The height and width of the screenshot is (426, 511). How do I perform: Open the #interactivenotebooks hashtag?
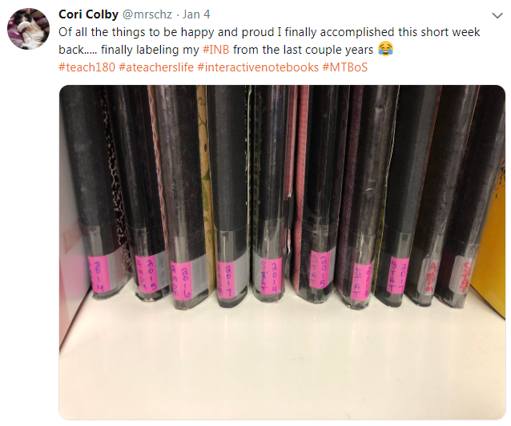tap(258, 67)
